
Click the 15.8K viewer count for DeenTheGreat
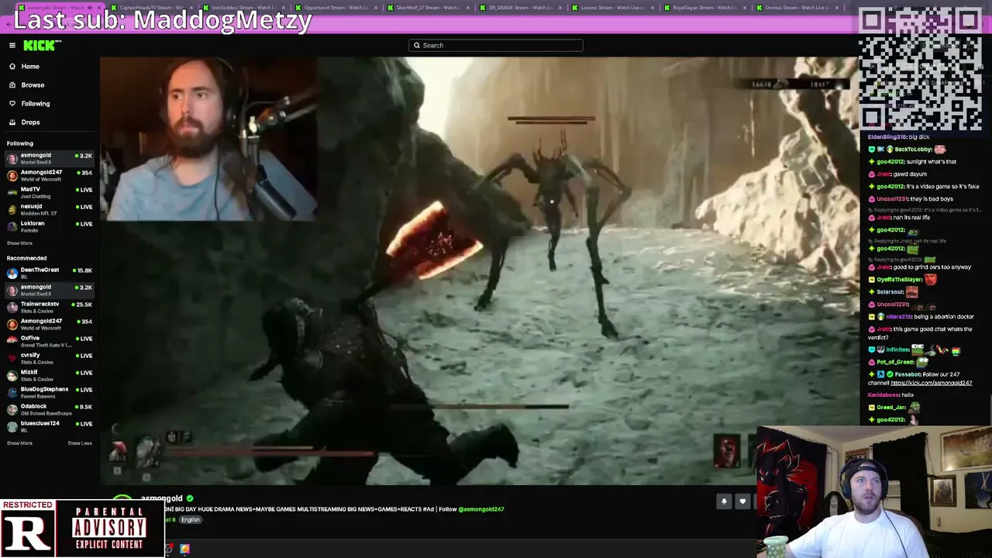click(84, 270)
